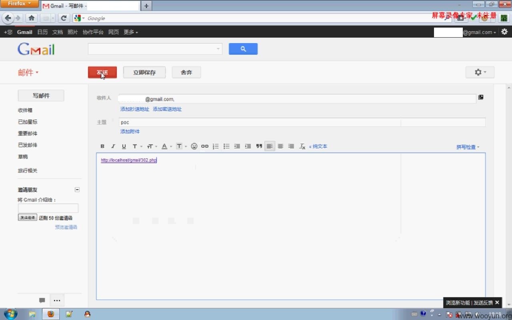Add a CC address to the message
This screenshot has width=512, height=320.
pos(135,109)
